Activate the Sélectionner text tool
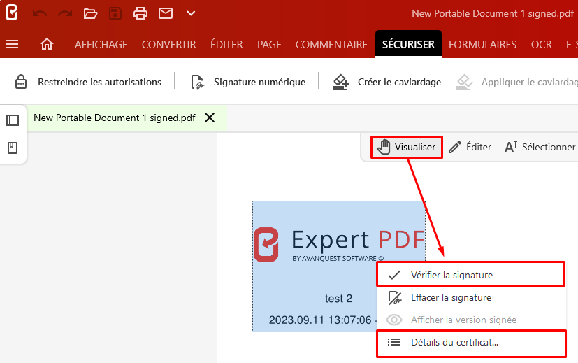 click(x=540, y=147)
